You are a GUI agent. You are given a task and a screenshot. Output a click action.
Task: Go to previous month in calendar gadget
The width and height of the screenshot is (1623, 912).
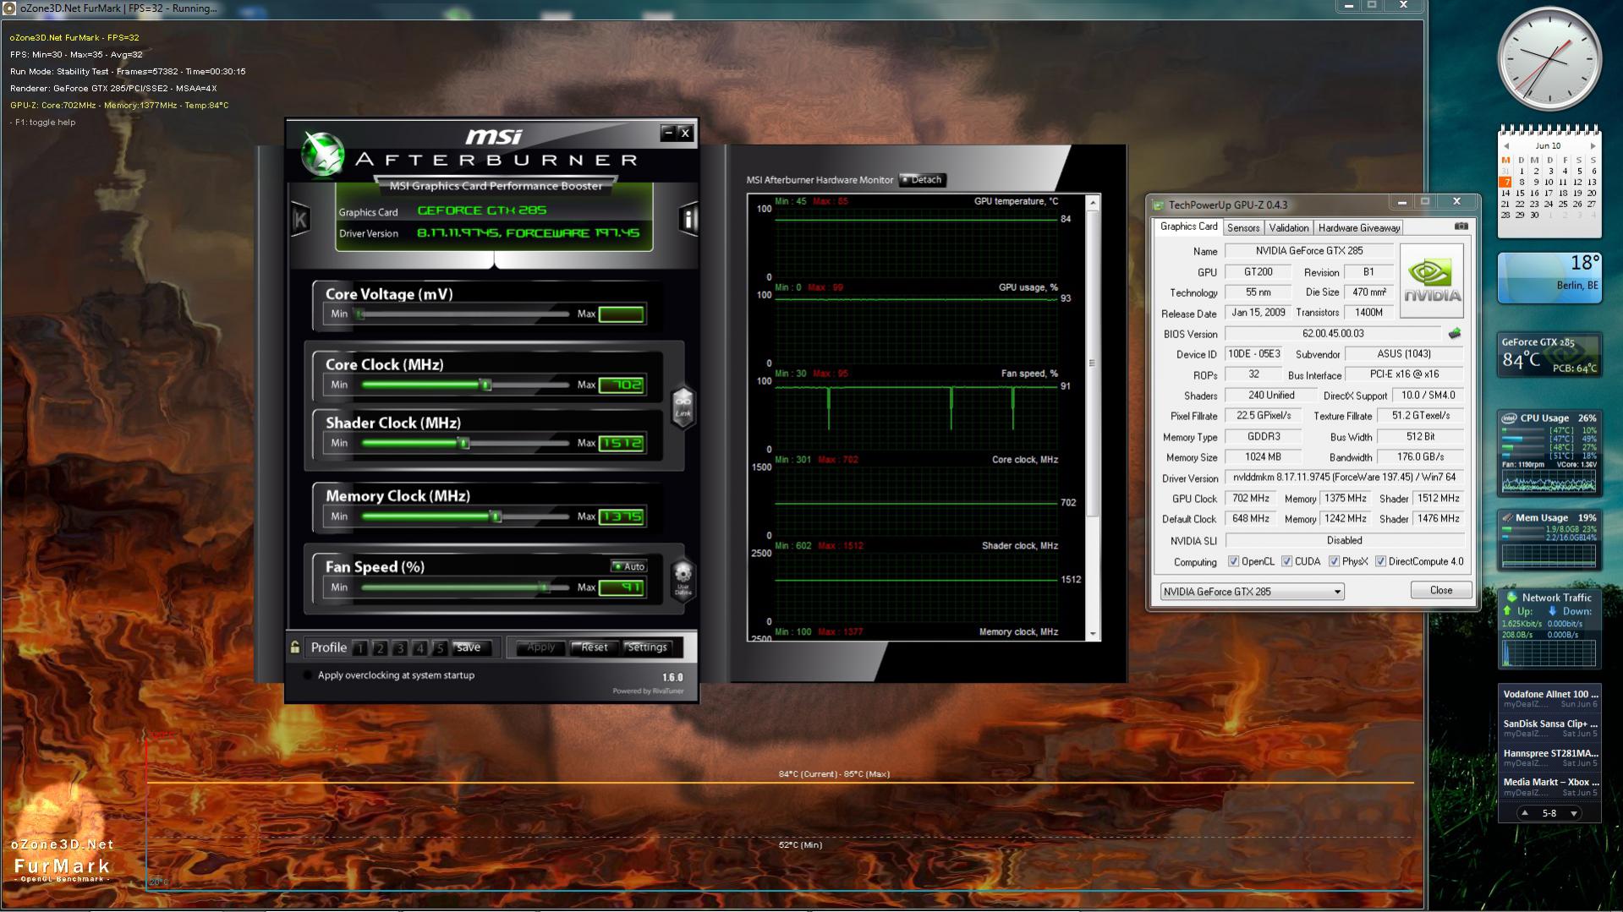click(1505, 146)
